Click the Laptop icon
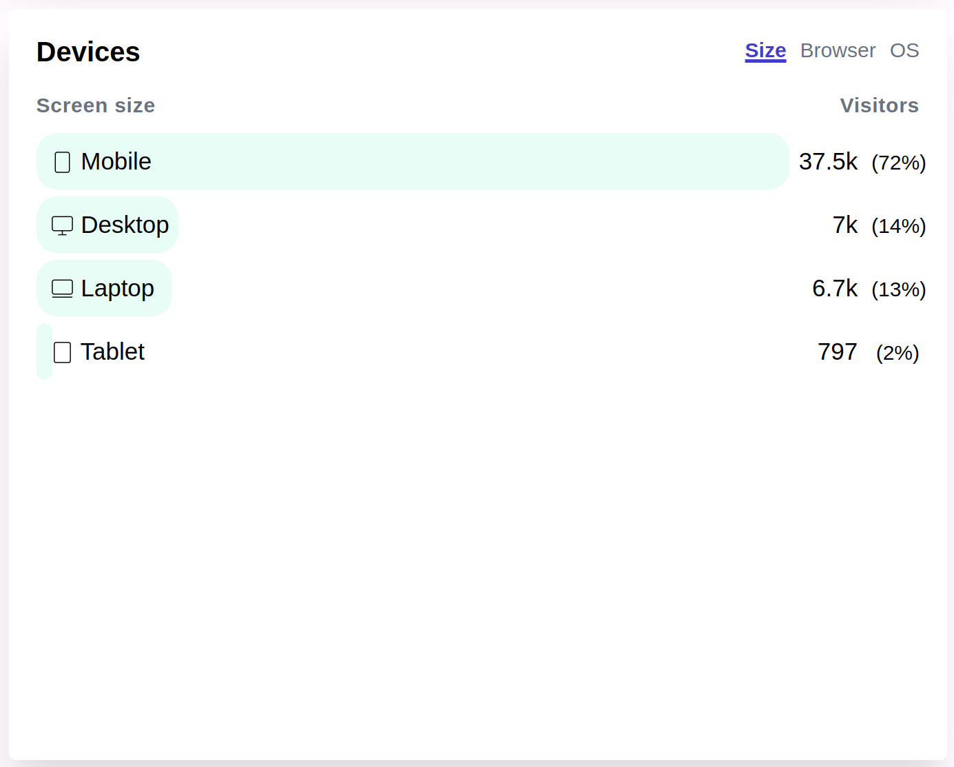Image resolution: width=954 pixels, height=767 pixels. click(x=62, y=289)
